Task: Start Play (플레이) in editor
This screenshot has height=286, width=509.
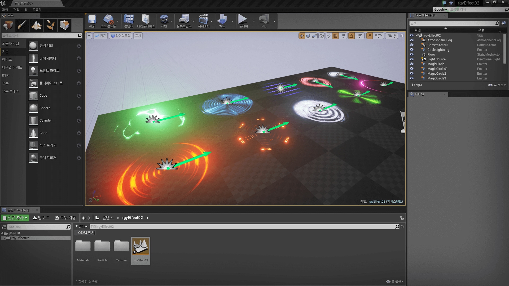Action: tap(243, 21)
